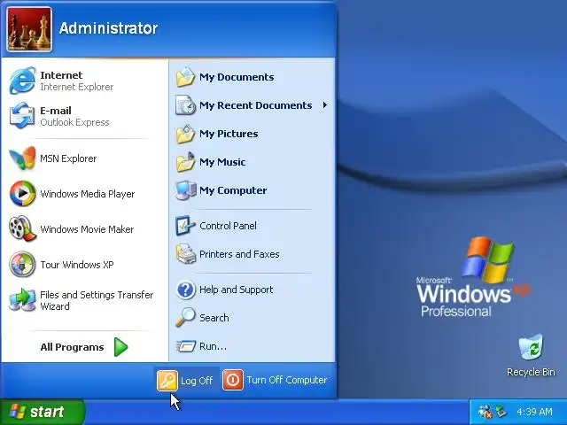Click the red Turn Off Computer power icon
567x425 pixels.
point(233,380)
